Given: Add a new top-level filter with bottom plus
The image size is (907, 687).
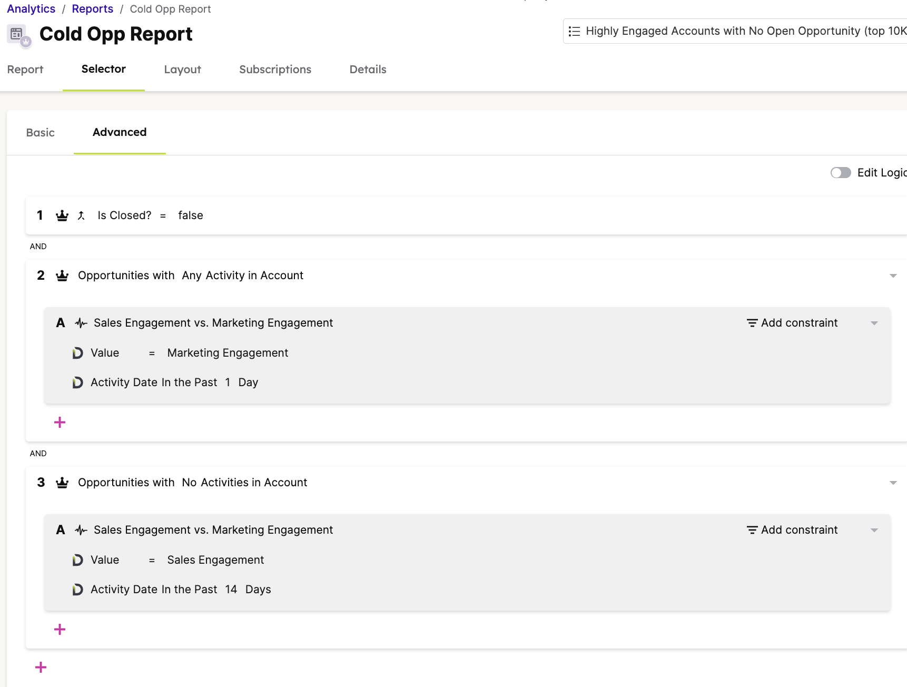Looking at the screenshot, I should (41, 668).
